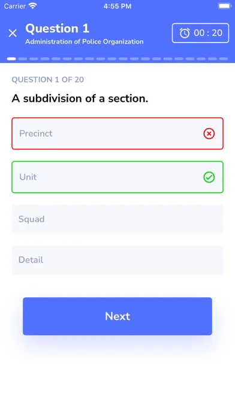
Task: Select the Precinct answer option
Action: point(117,134)
